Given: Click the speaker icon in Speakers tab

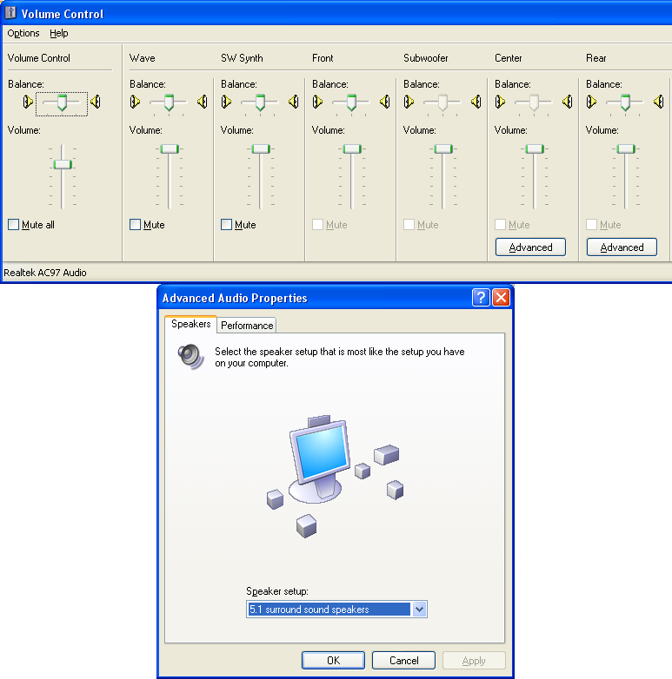Looking at the screenshot, I should click(190, 356).
